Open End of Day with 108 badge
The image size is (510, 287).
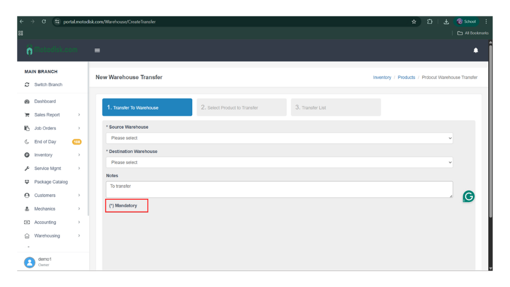pyautogui.click(x=45, y=142)
